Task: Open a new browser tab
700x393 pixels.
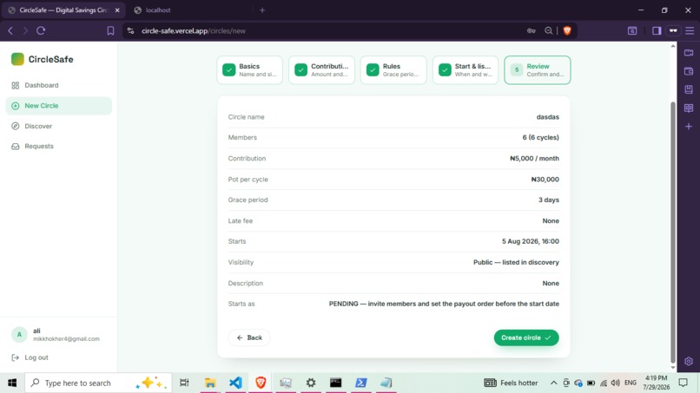Action: (262, 10)
